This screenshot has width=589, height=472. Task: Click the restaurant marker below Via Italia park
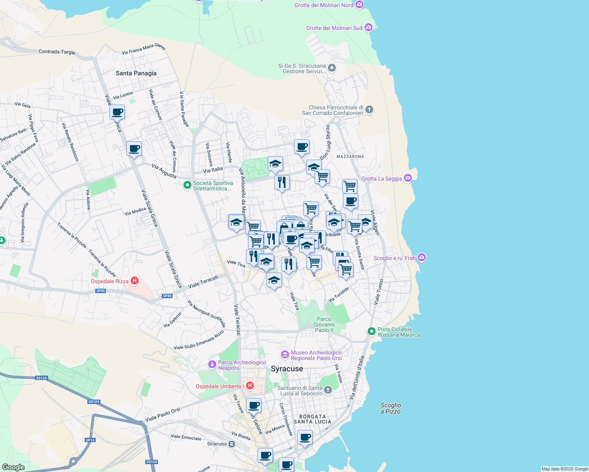tap(282, 183)
